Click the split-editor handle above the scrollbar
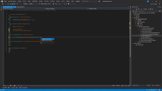Image resolution: width=162 pixels, height=91 pixels. pos(130,9)
